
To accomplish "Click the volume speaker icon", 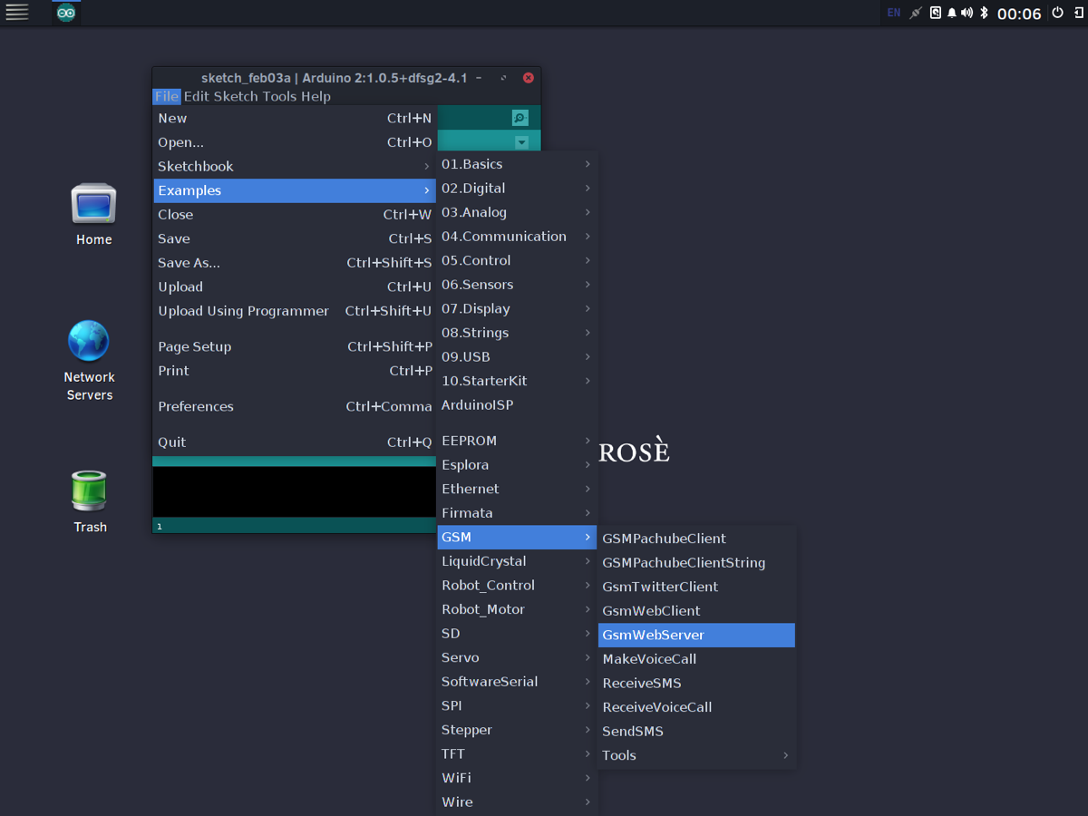I will pyautogui.click(x=967, y=13).
